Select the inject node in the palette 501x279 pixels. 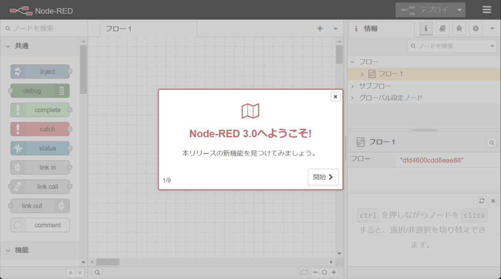tap(40, 71)
